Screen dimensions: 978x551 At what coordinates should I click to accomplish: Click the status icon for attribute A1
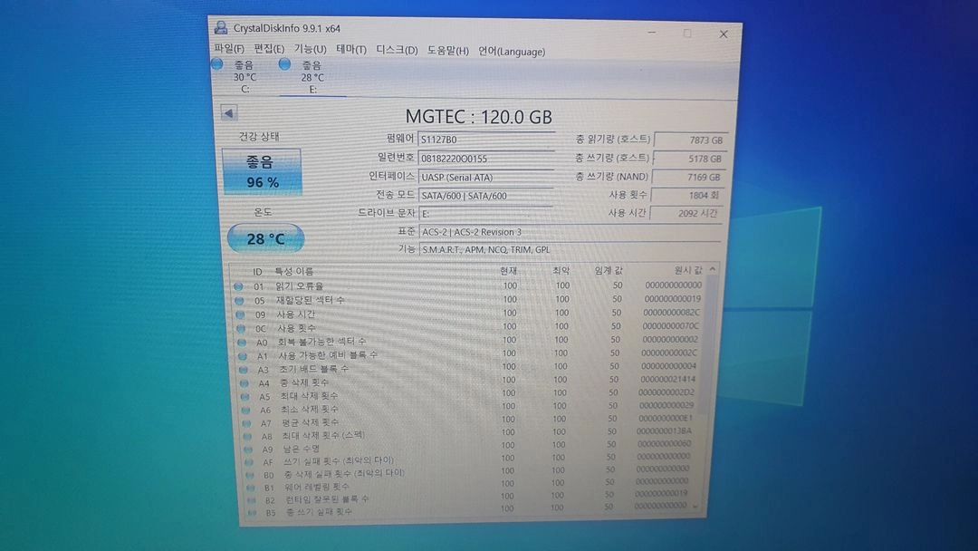click(244, 355)
